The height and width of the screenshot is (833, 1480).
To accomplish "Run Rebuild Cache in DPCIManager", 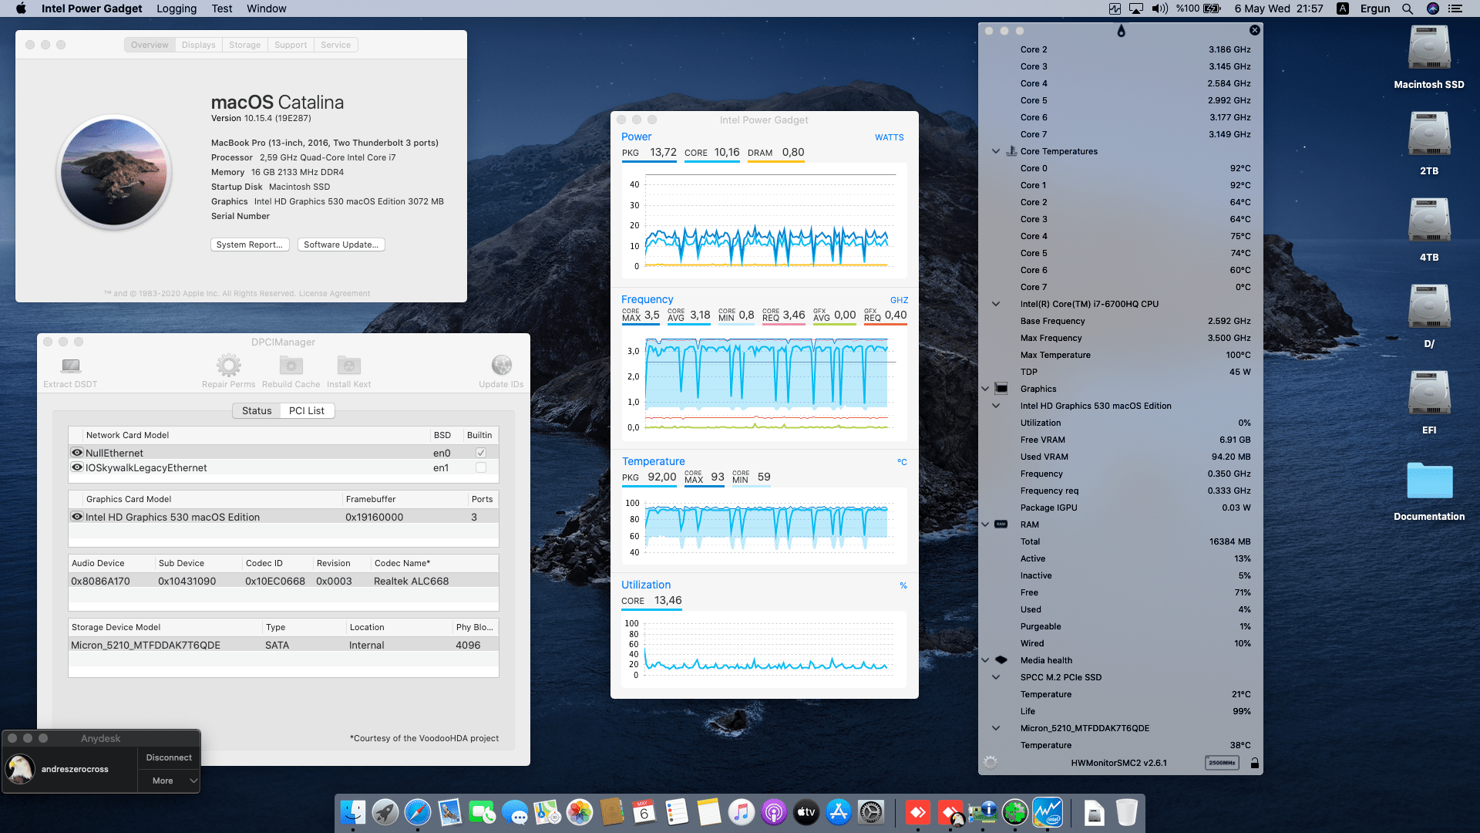I will click(x=291, y=366).
